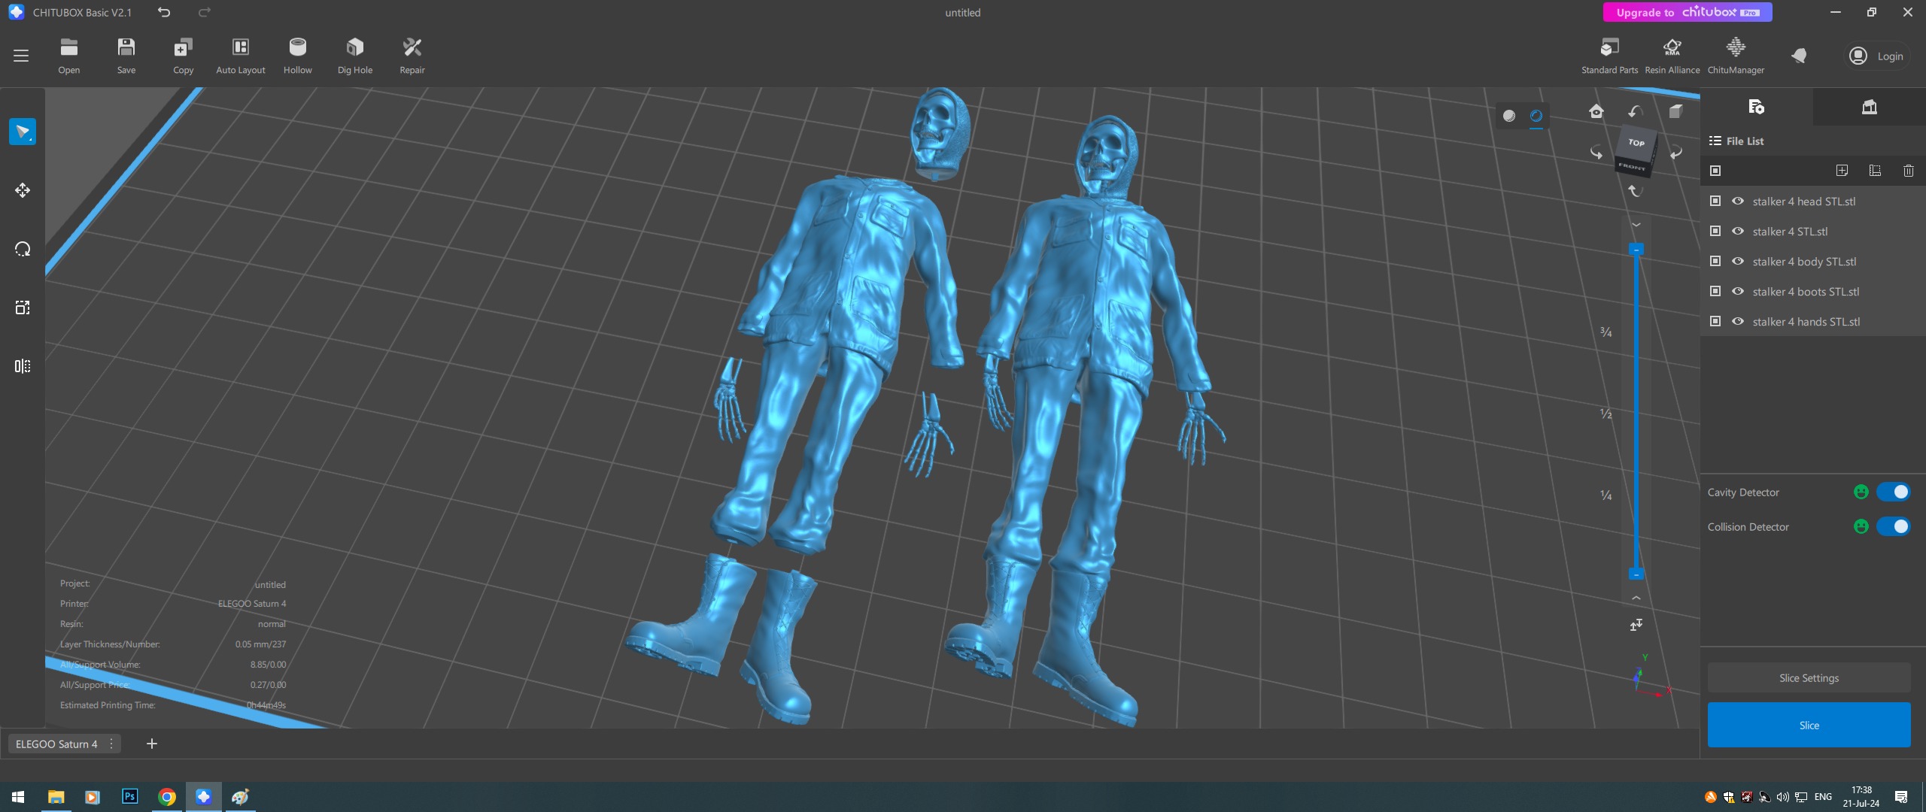Launch ChituManager

[1736, 56]
